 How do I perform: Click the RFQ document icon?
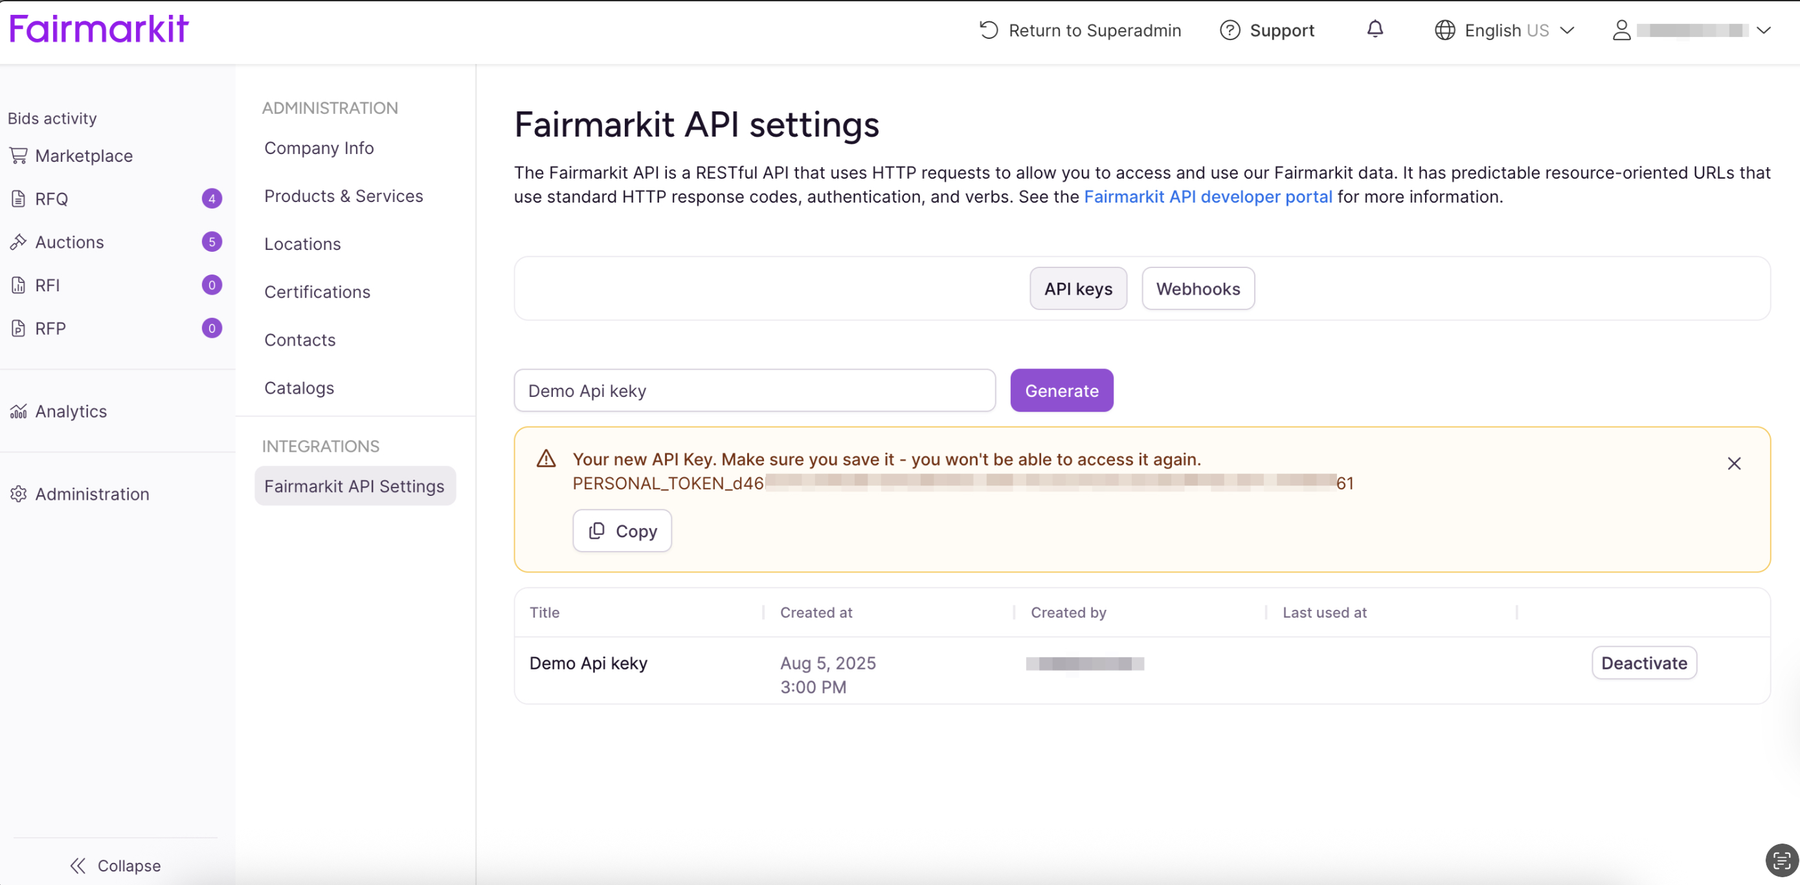tap(18, 198)
